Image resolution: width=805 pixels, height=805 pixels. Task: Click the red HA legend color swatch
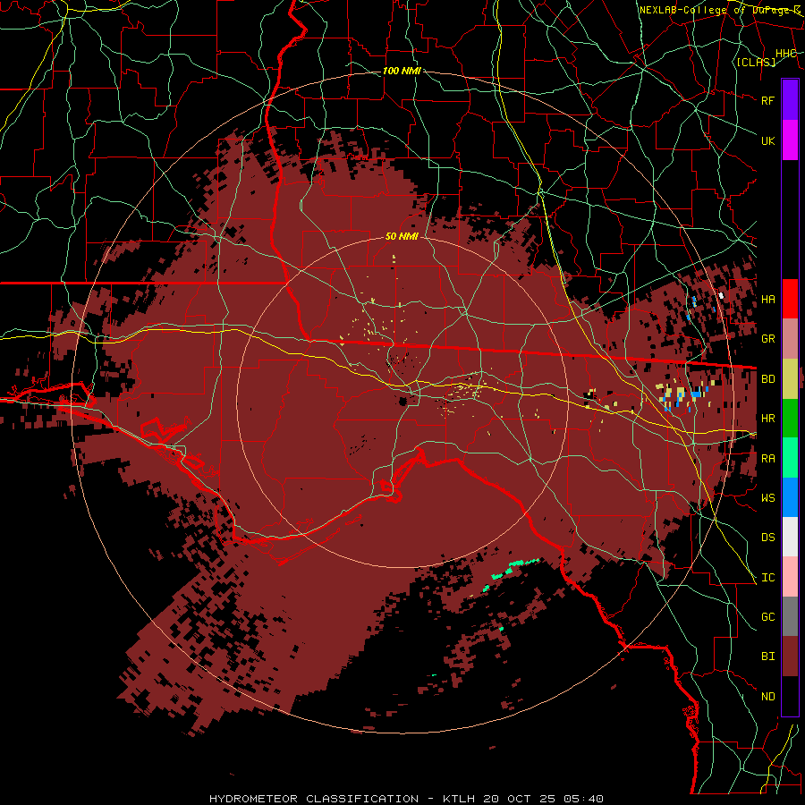(x=790, y=299)
